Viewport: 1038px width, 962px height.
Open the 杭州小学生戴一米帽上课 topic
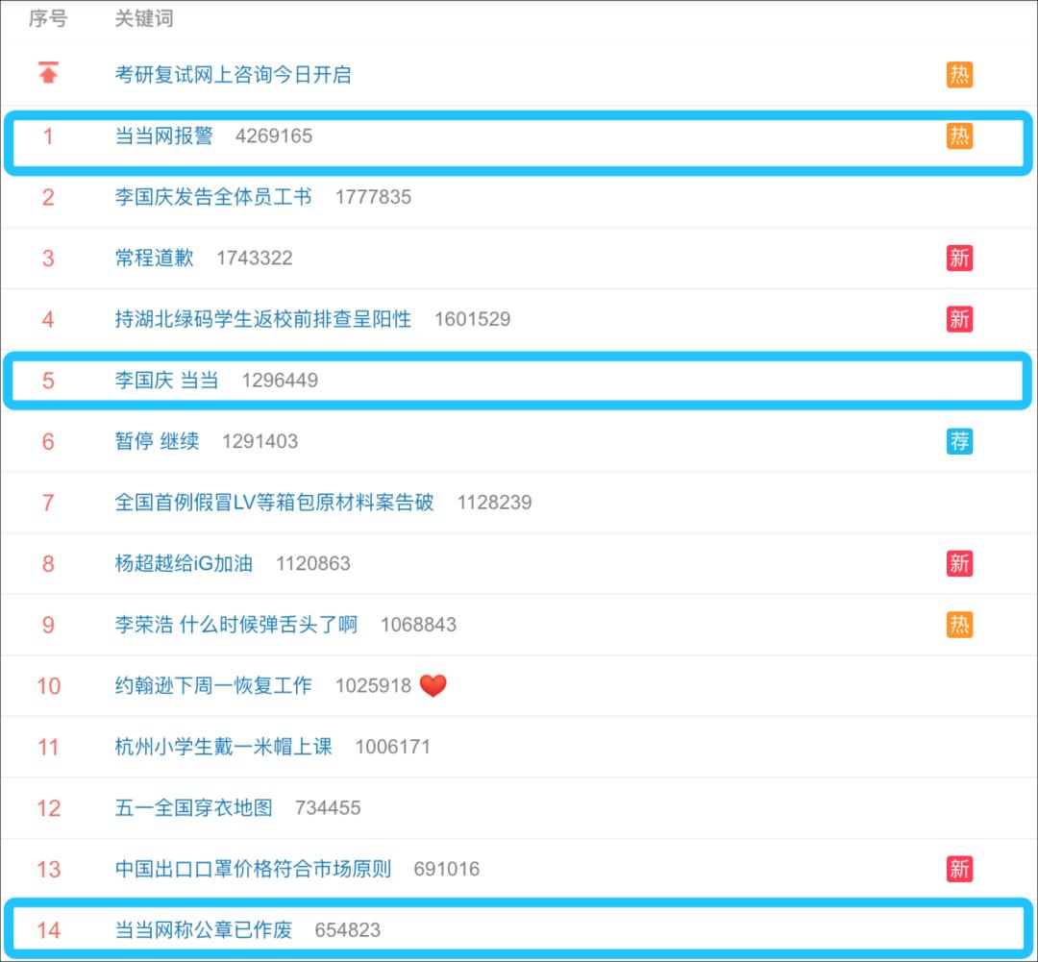pos(223,747)
